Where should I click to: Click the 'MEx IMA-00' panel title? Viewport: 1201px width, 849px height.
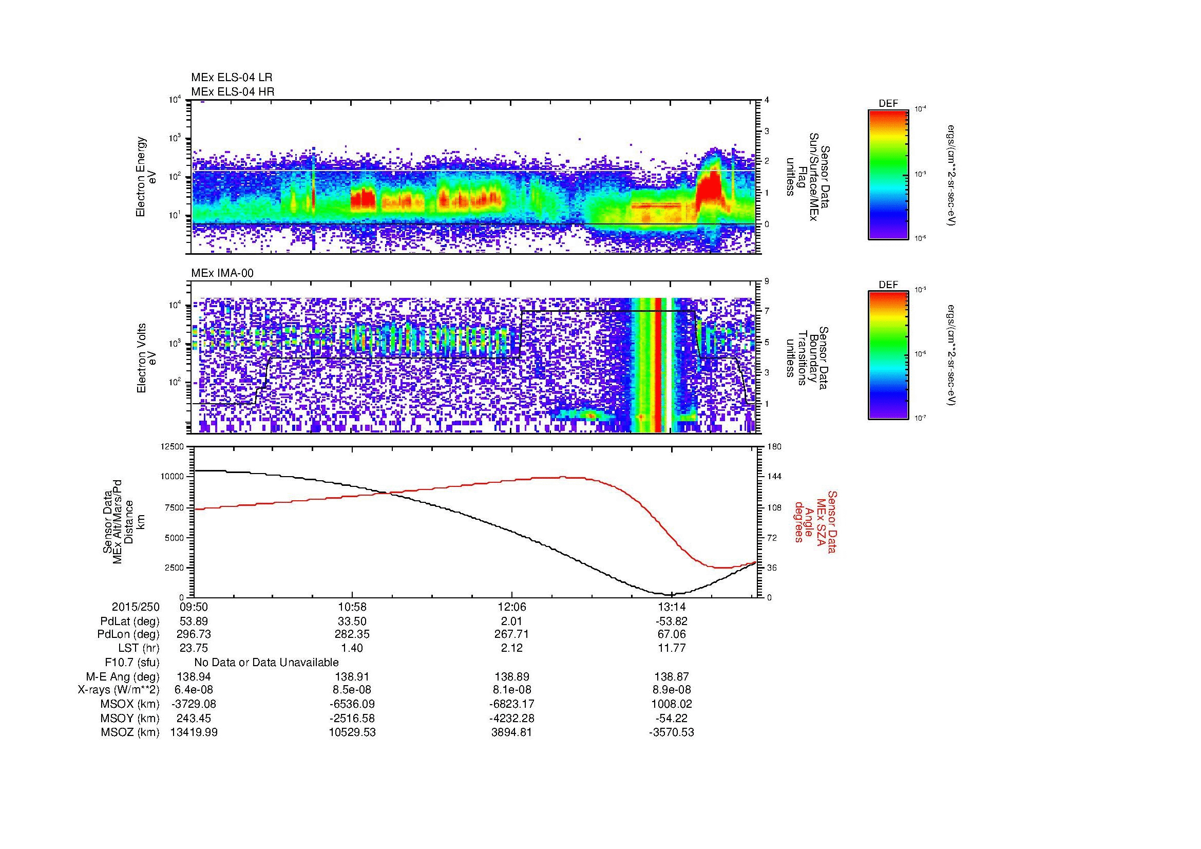(222, 273)
